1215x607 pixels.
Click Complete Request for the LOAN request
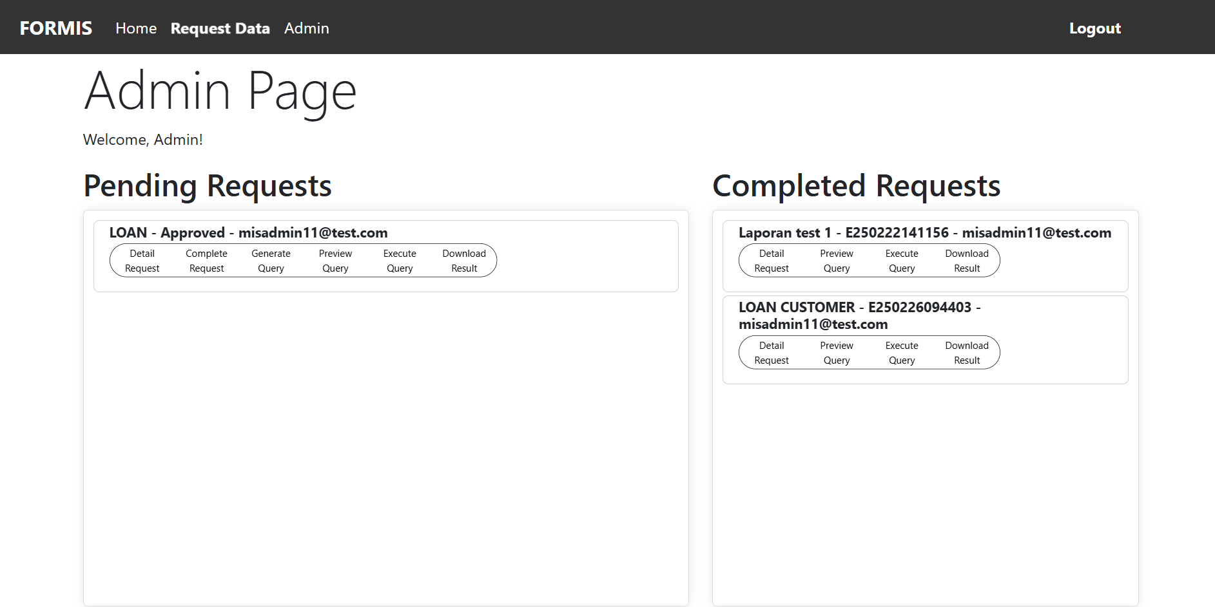pos(206,261)
